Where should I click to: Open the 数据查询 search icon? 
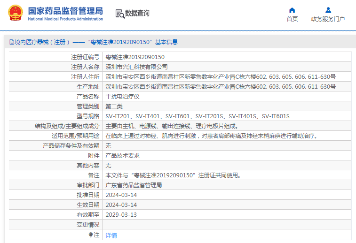120,14
